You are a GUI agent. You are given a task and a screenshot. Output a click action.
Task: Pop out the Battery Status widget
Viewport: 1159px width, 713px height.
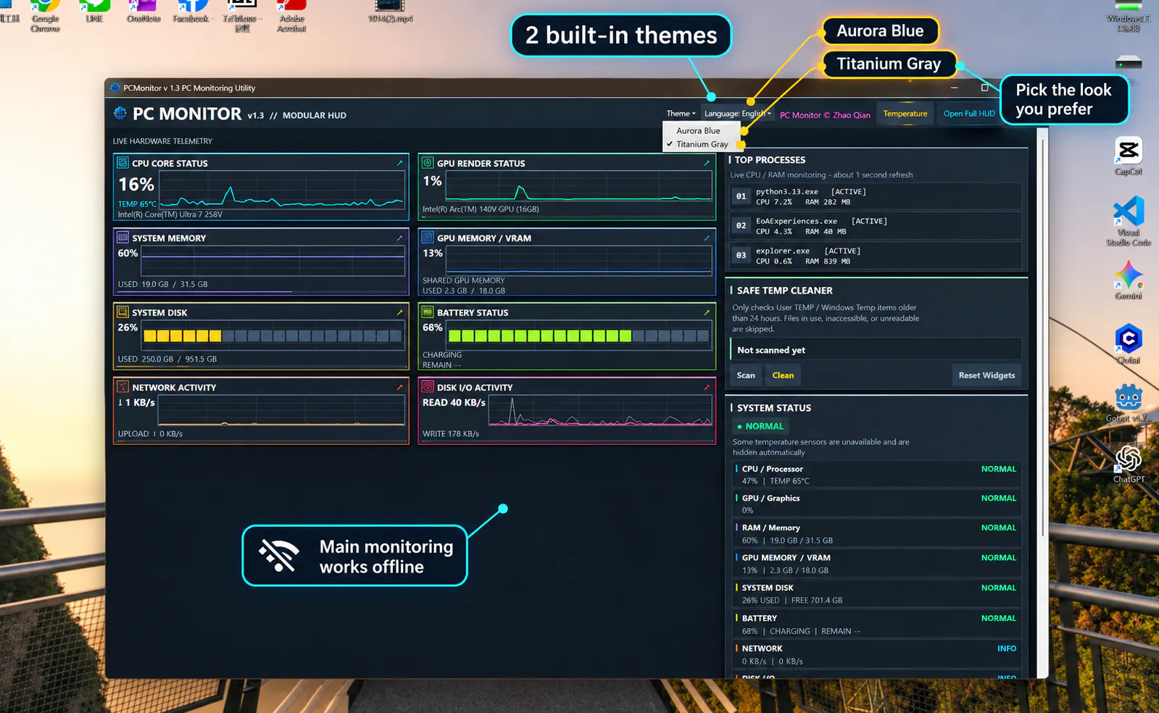(x=707, y=312)
